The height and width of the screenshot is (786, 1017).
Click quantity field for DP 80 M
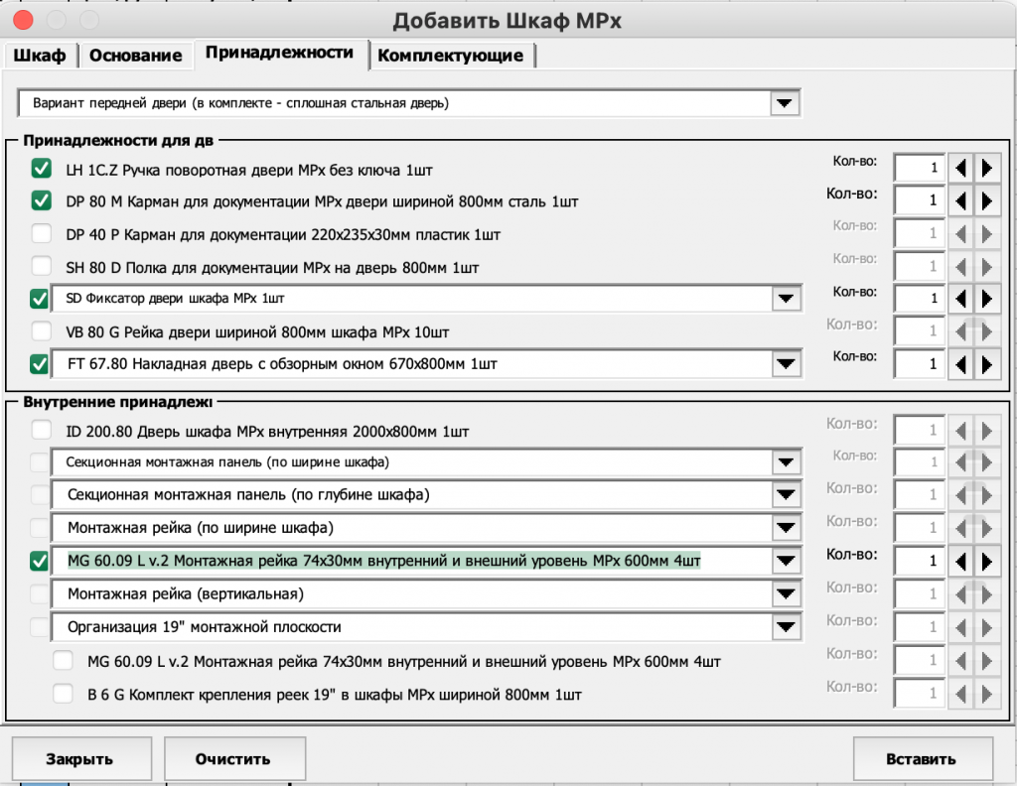point(919,201)
